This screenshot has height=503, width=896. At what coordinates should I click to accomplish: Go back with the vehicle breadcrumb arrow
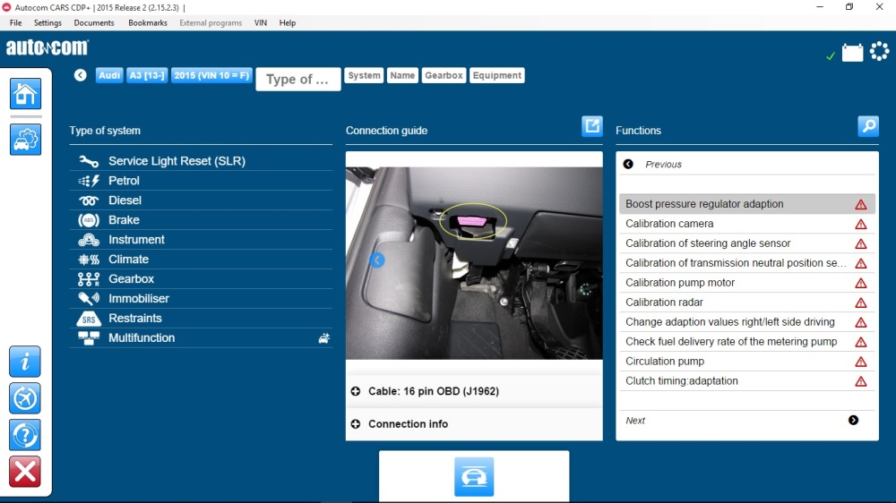tap(81, 75)
